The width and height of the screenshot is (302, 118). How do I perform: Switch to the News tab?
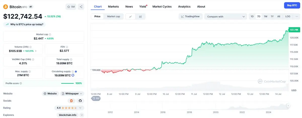coord(129,7)
